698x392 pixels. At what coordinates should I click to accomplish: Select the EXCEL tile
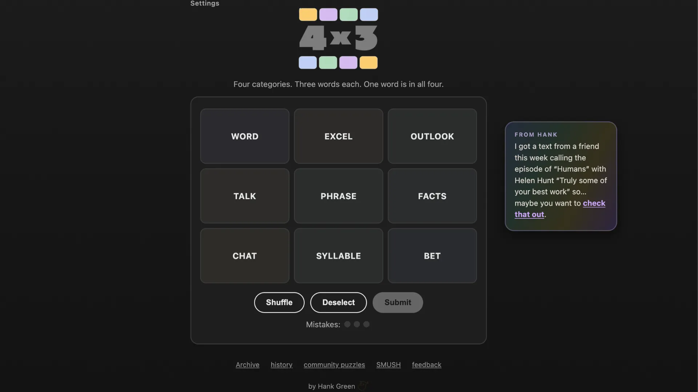(x=338, y=136)
